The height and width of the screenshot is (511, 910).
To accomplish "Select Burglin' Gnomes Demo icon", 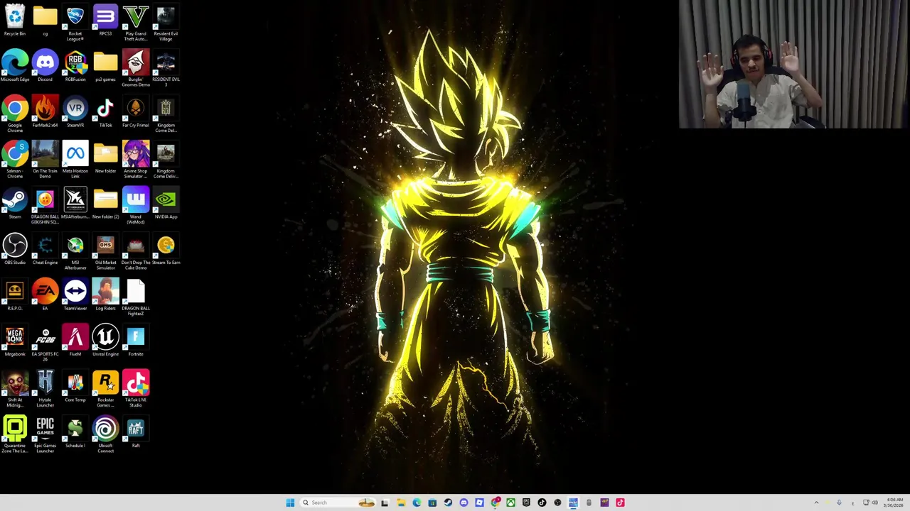I will click(136, 69).
